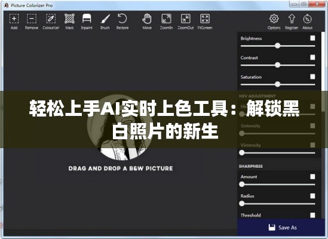Screen dimensions: 328x239
Task: Click the SHARPNESS section heading
Action: point(250,166)
